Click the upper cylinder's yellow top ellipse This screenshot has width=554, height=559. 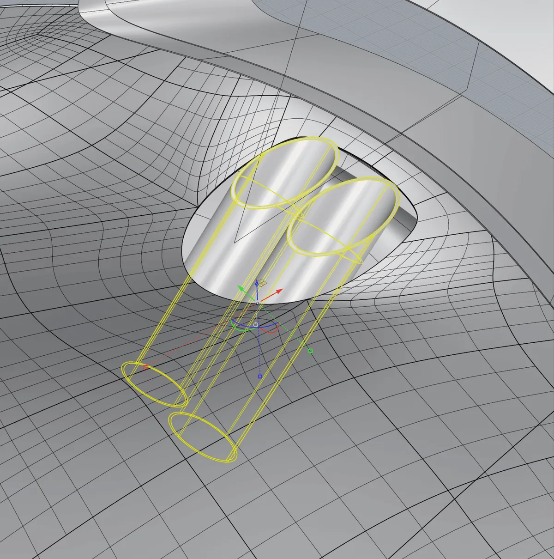coord(285,173)
